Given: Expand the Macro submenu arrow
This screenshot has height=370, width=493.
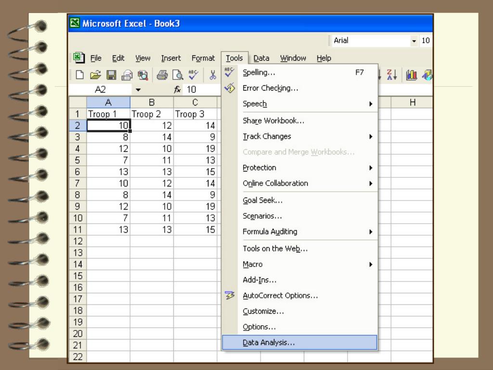Looking at the screenshot, I should 371,264.
